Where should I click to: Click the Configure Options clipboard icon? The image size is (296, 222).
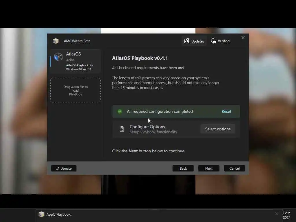point(122,129)
